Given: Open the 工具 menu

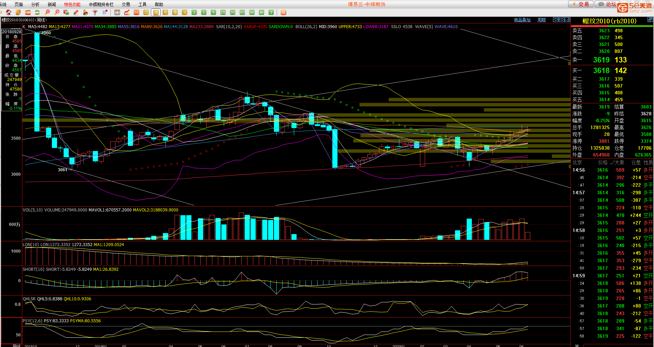Looking at the screenshot, I should [142, 4].
